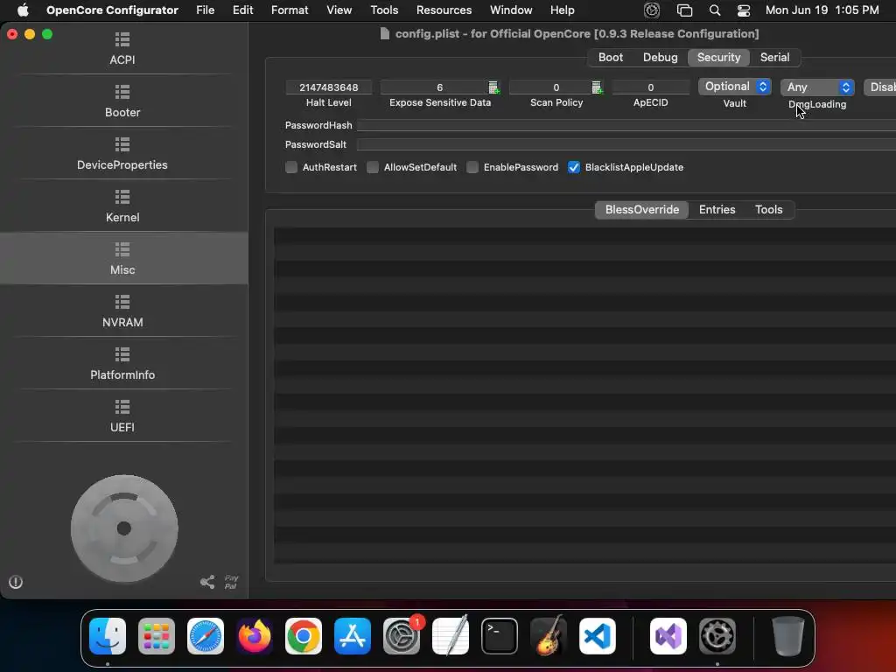Open System Settings with update badge

point(402,636)
